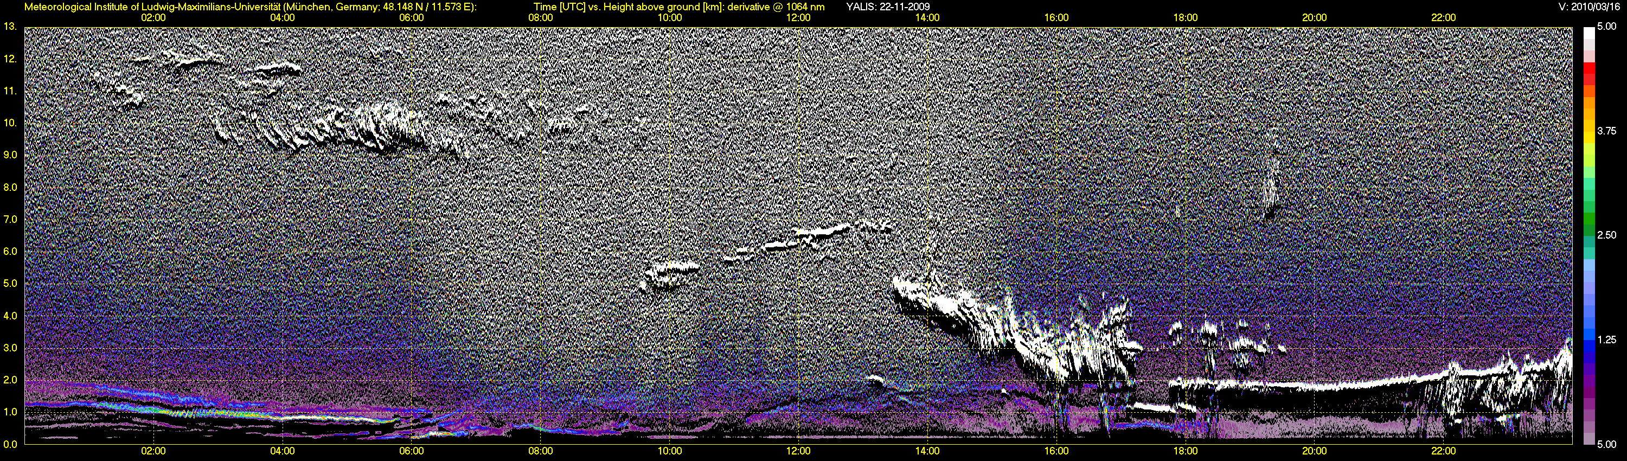1627x461 pixels.
Task: Click the "8.0" height axis label
Action: [x=9, y=187]
